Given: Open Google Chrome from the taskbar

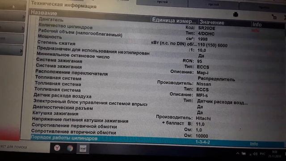Looking at the screenshot, I should coord(70,148).
